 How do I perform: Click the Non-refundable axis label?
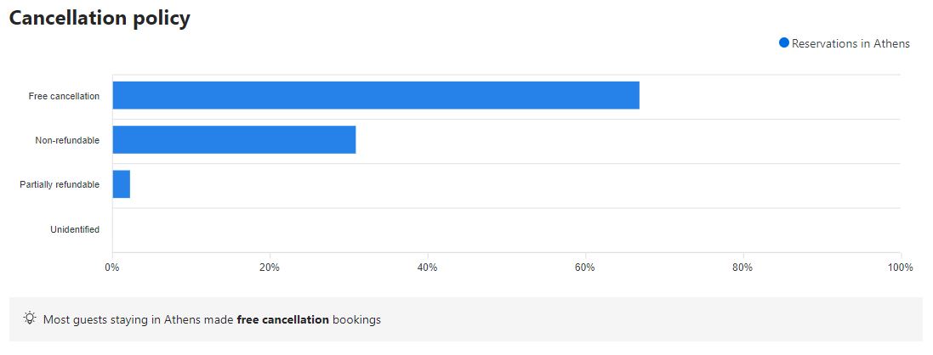coord(67,141)
